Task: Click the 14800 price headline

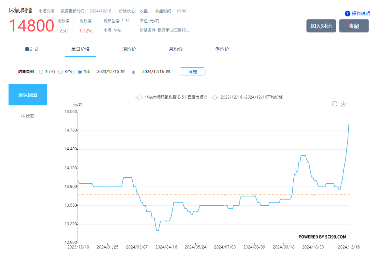Action: [x=32, y=25]
